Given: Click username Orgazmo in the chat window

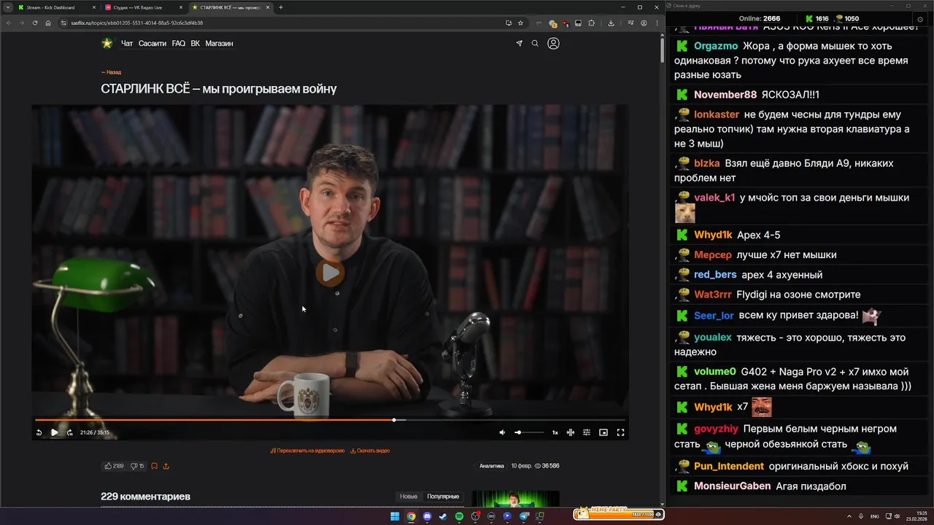Looking at the screenshot, I should point(716,46).
